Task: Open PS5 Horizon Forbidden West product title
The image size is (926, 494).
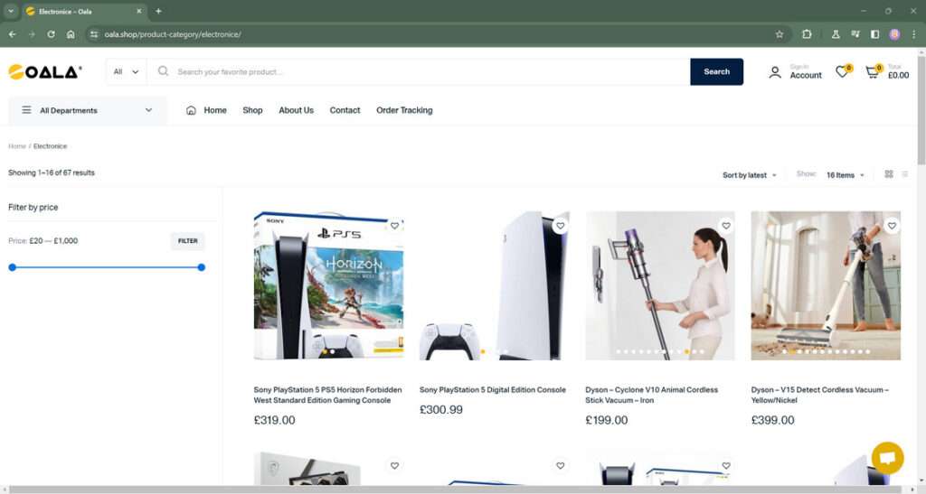Action: coord(327,395)
